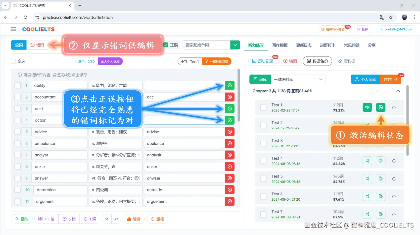
Task: Mark the ability row as correct
Action: (230, 85)
